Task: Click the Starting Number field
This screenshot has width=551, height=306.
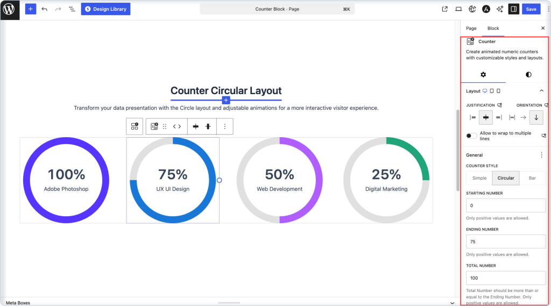Action: pos(506,205)
